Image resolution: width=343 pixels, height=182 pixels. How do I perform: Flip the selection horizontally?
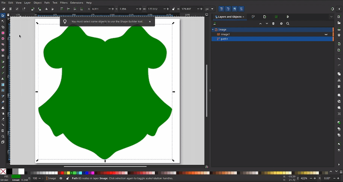click(46, 9)
